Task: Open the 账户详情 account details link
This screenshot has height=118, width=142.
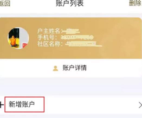Action: [75, 68]
